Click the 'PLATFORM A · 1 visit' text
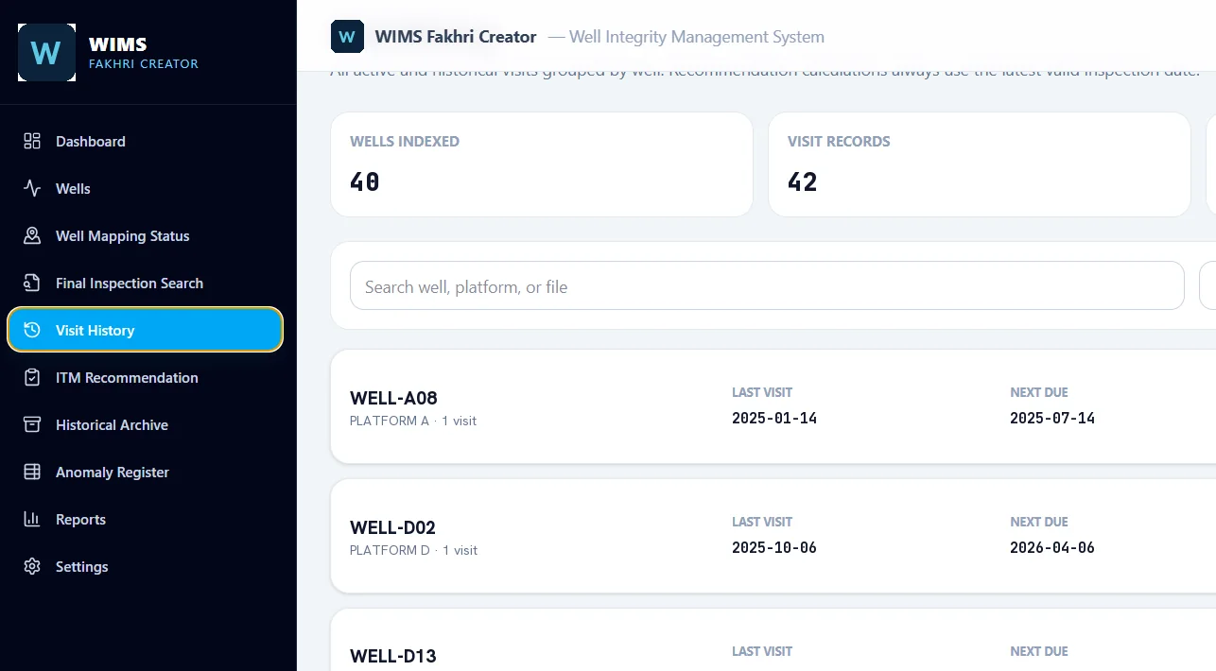Viewport: 1216px width, 671px height. point(413,421)
